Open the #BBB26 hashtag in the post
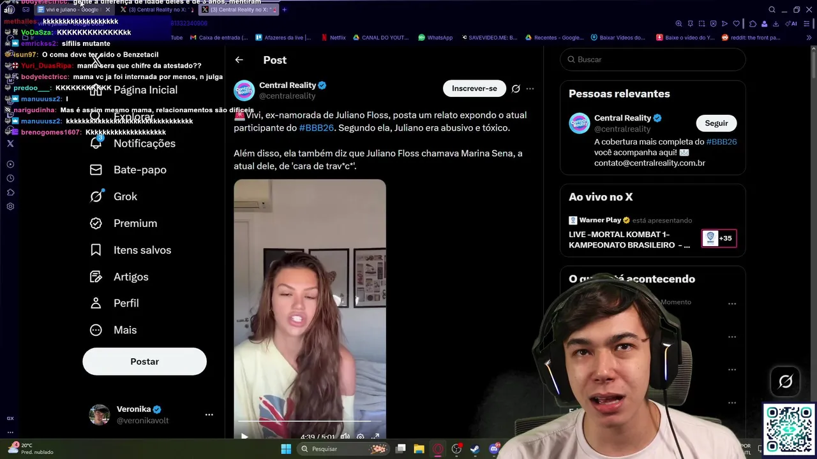 316,128
